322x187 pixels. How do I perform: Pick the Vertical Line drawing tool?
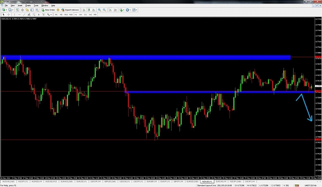(x=14, y=14)
